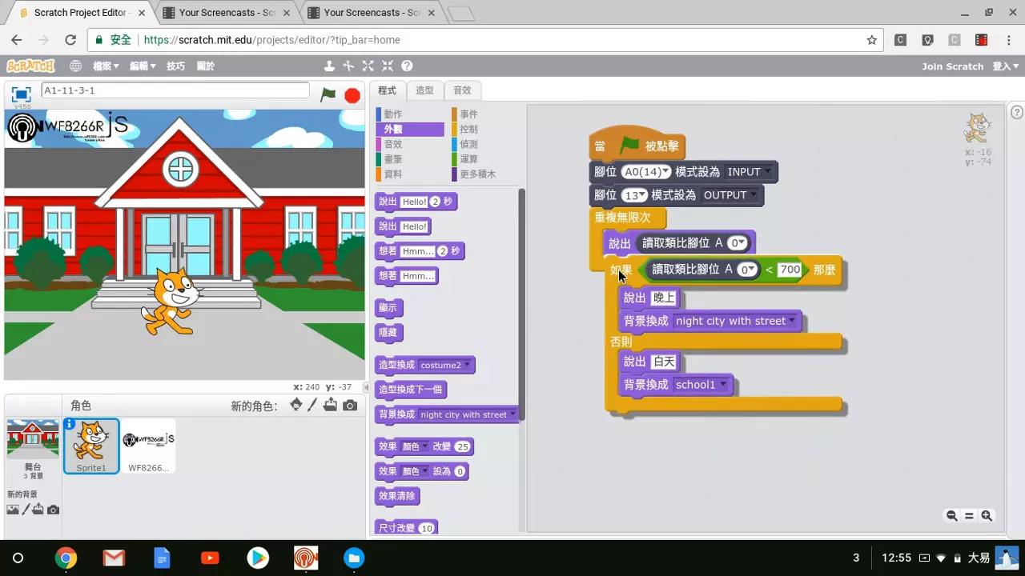The height and width of the screenshot is (576, 1025).
Task: Select the 外觀 block category
Action: click(x=410, y=129)
